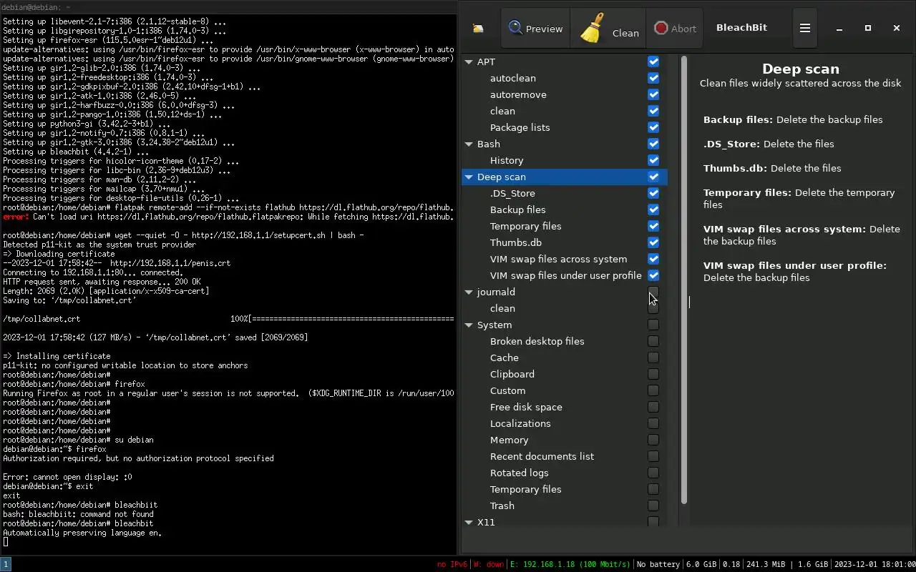This screenshot has height=572, width=916.
Task: Collapse the Bash tree group
Action: (x=469, y=144)
